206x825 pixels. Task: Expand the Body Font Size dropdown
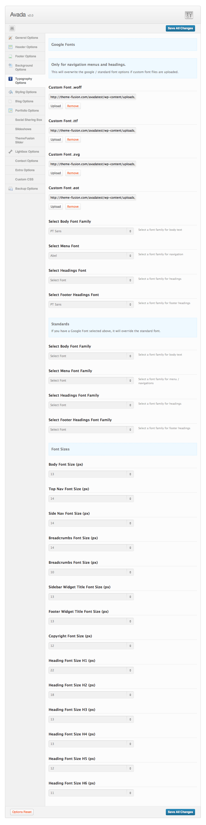[x=91, y=474]
